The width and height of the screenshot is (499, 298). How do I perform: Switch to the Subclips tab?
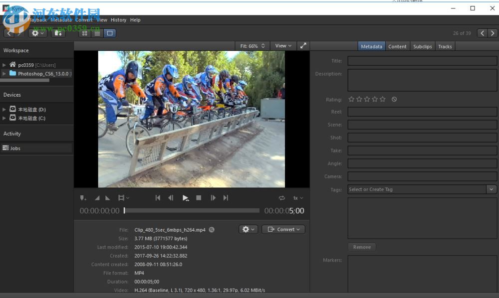pyautogui.click(x=422, y=46)
